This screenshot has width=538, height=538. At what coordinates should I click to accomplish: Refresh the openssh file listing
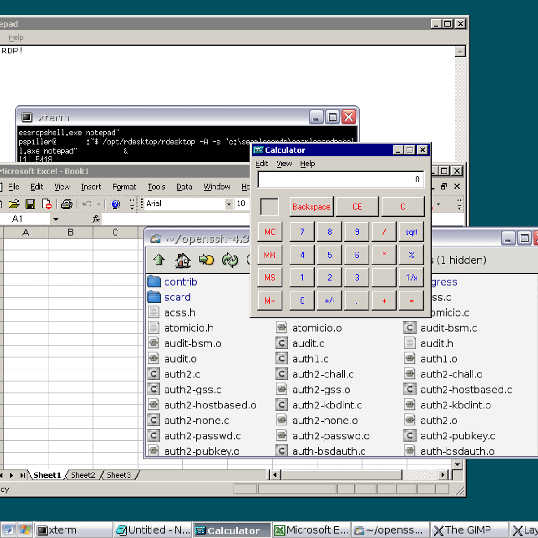[230, 260]
